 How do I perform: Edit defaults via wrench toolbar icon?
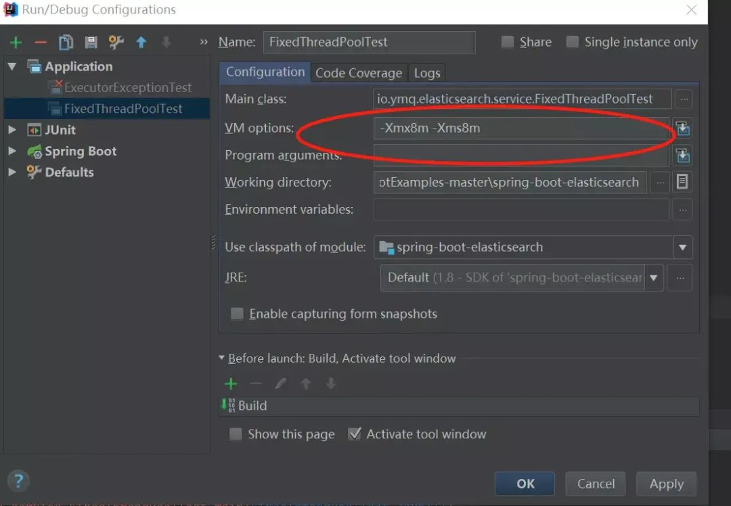[x=116, y=43]
